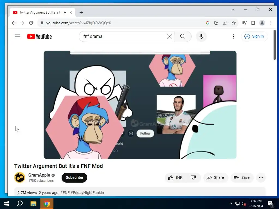Click the address bar URL
The image size is (279, 209).
79,23
